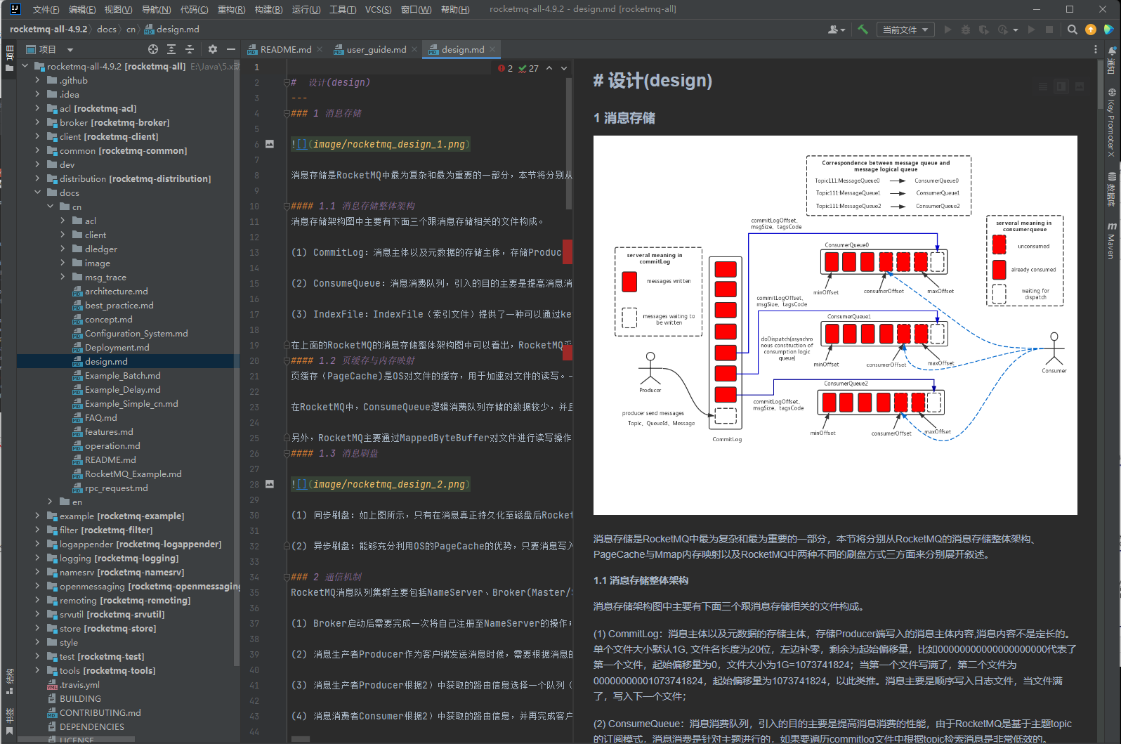Collapse the cn folder

[x=51, y=207]
